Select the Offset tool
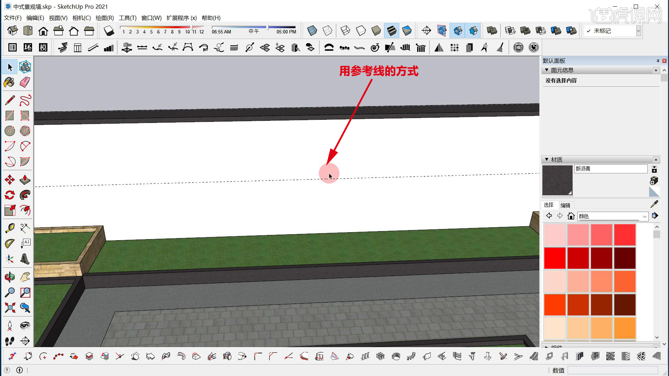 25,210
